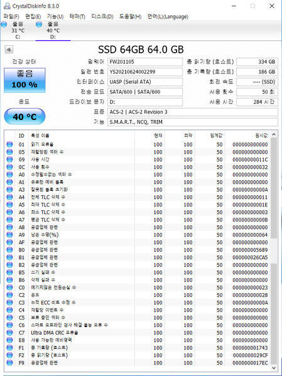Click the status icon for attribute B5
The width and height of the screenshot is (282, 376).
click(x=9, y=272)
